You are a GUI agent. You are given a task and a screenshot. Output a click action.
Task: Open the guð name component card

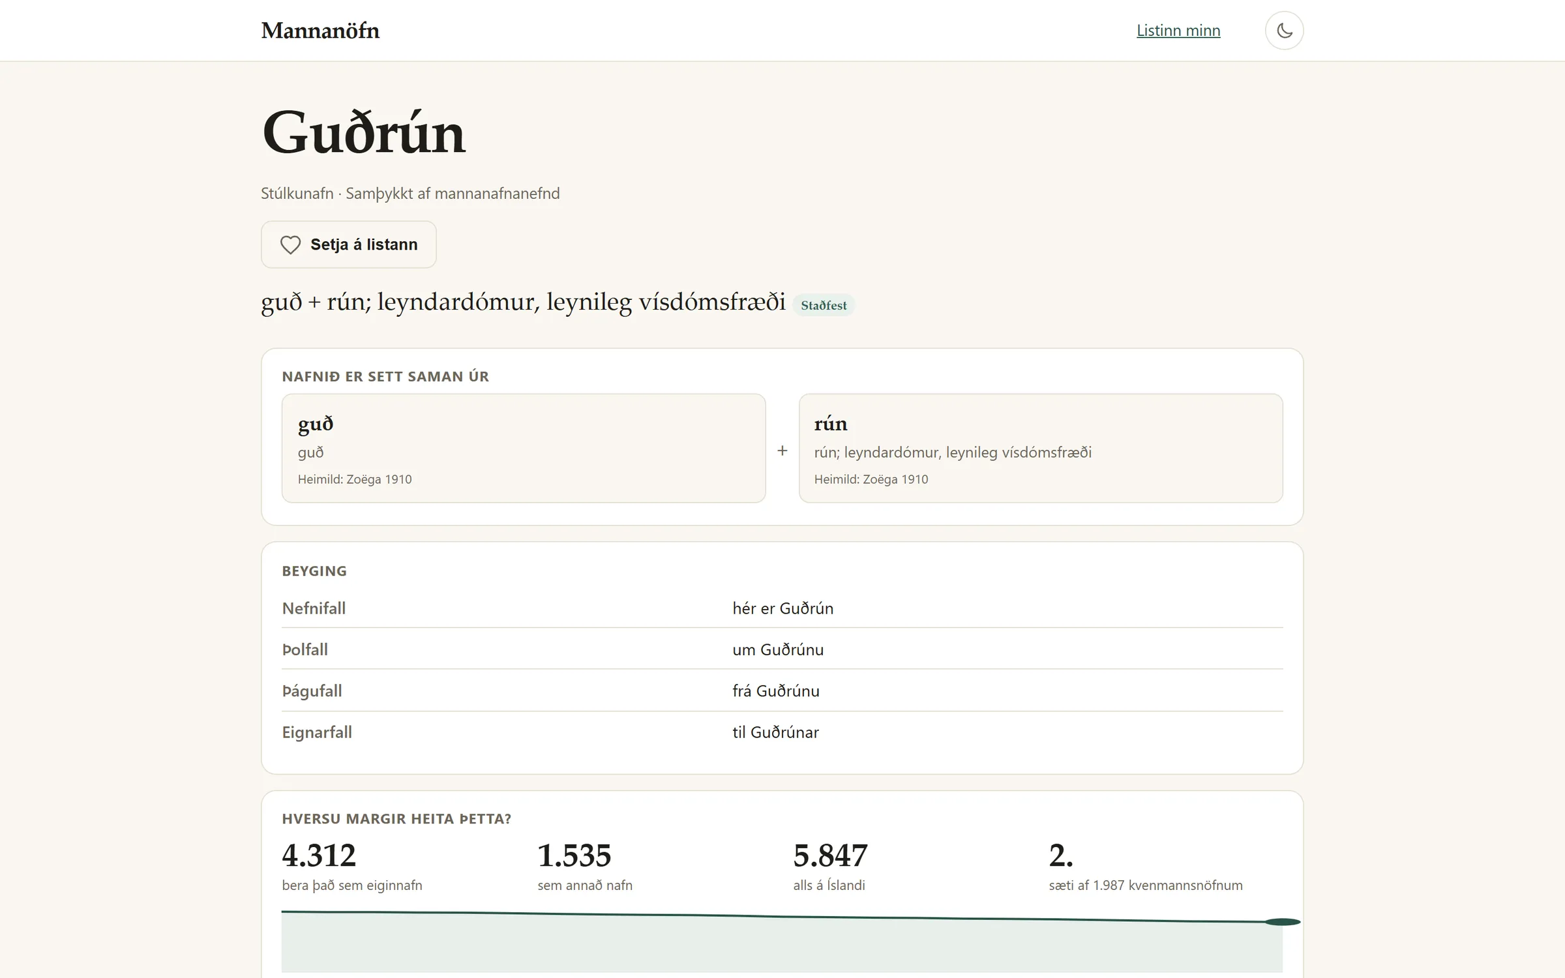click(524, 448)
